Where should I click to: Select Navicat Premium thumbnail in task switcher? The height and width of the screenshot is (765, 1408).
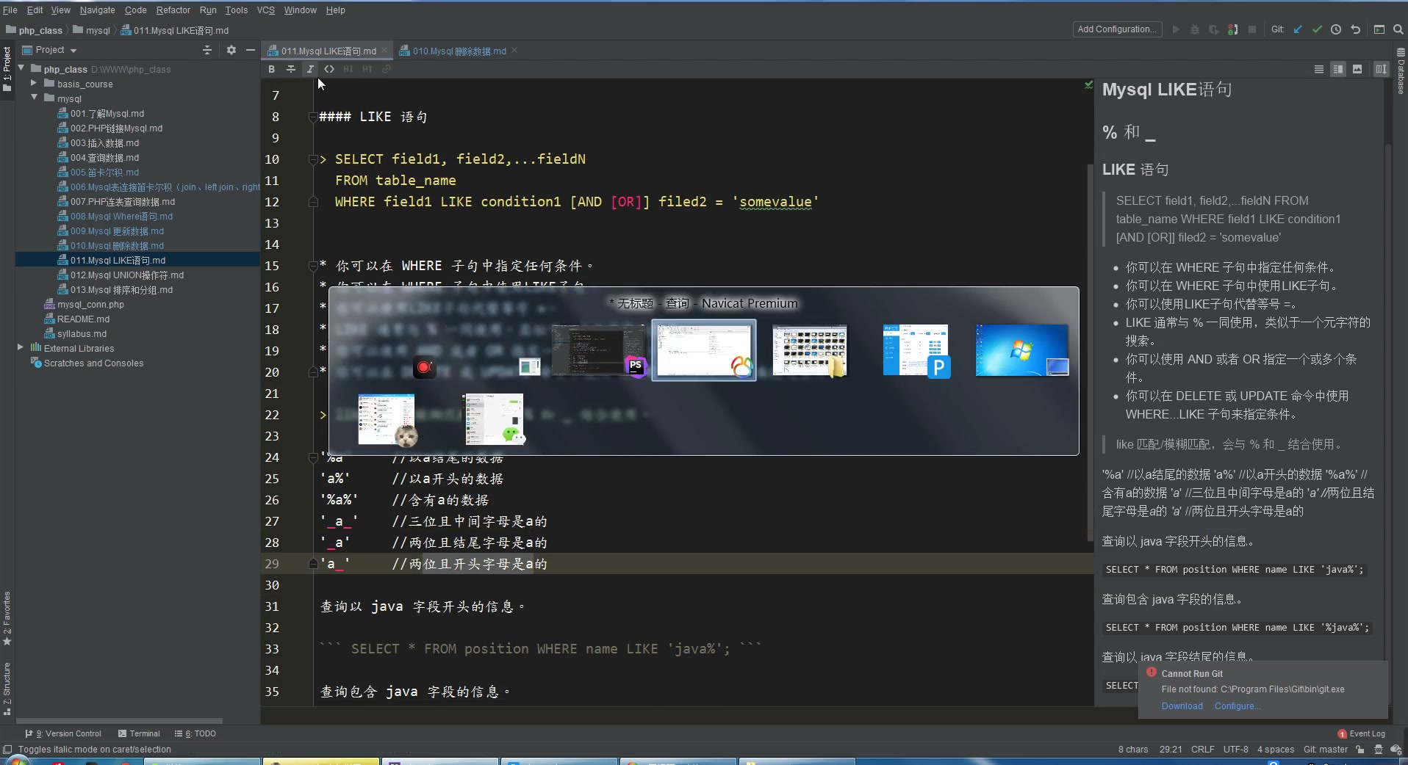pos(704,351)
